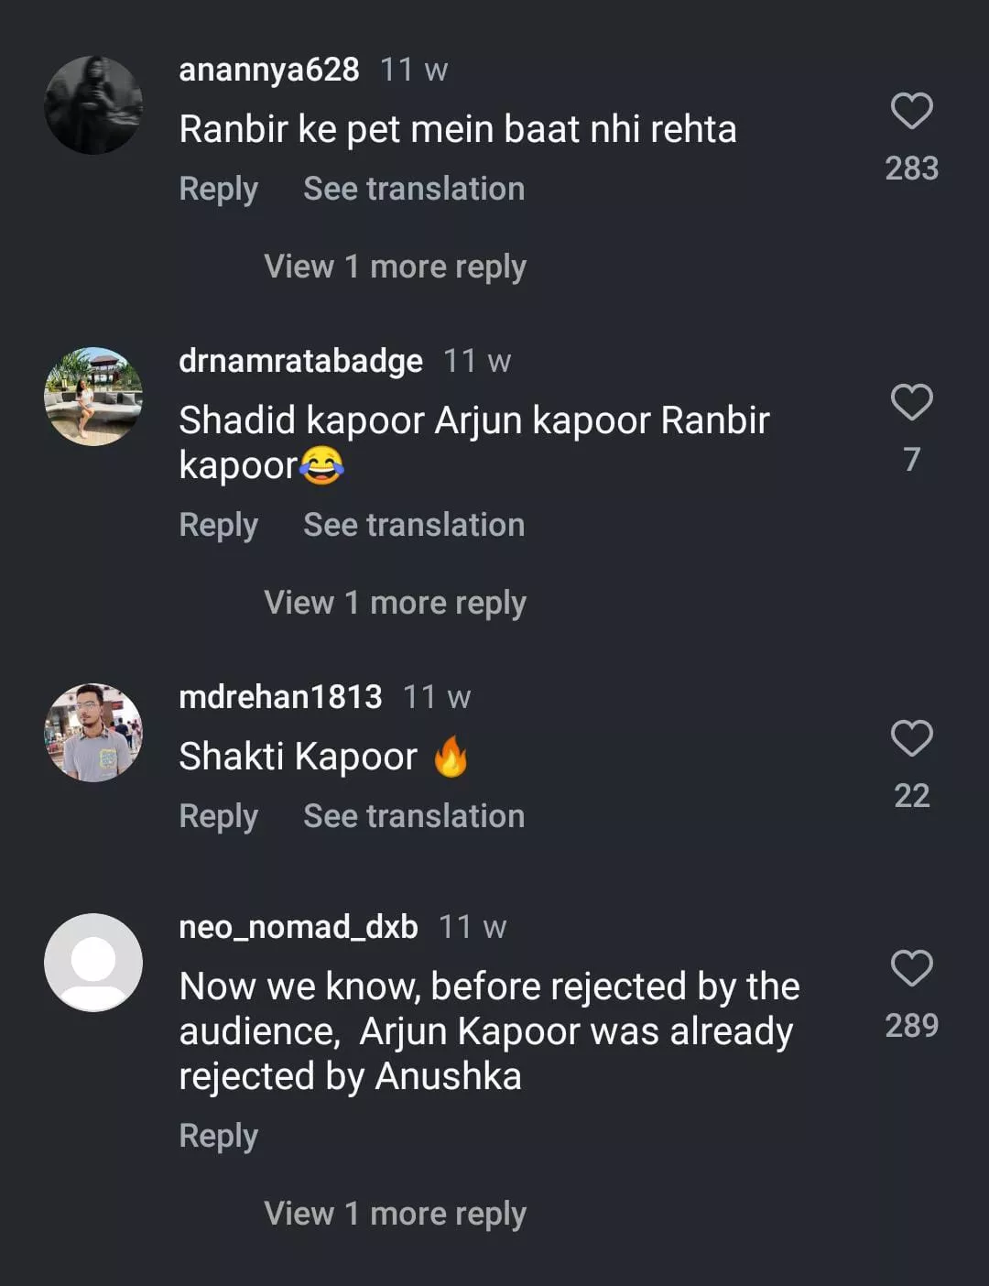Reply to drnamratabadge's comment
This screenshot has height=1286, width=989.
click(x=218, y=525)
